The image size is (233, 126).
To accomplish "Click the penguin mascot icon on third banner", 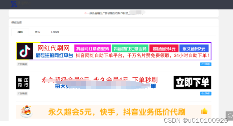I will [26, 112].
